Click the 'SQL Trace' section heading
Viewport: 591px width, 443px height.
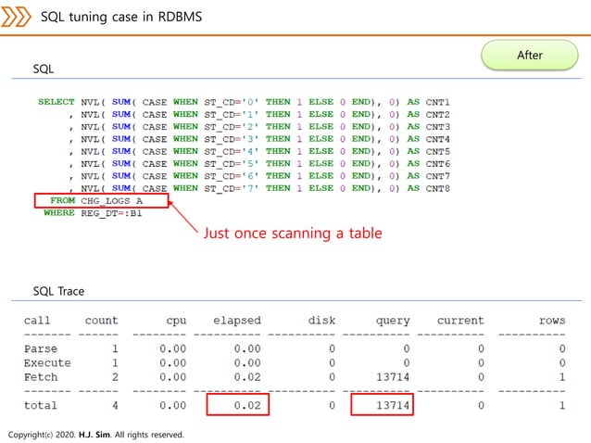coord(58,291)
